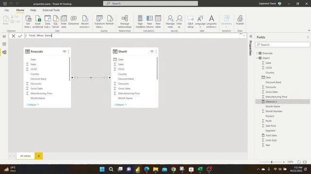The height and width of the screenshot is (174, 311).
Task: Open the Data hub menu
Action: click(48, 21)
